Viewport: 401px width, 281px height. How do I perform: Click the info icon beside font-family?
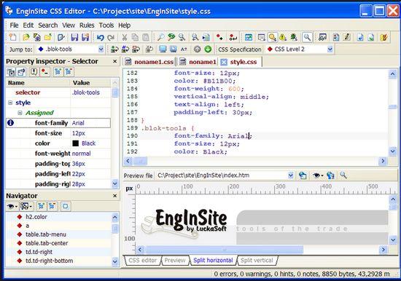[10, 123]
